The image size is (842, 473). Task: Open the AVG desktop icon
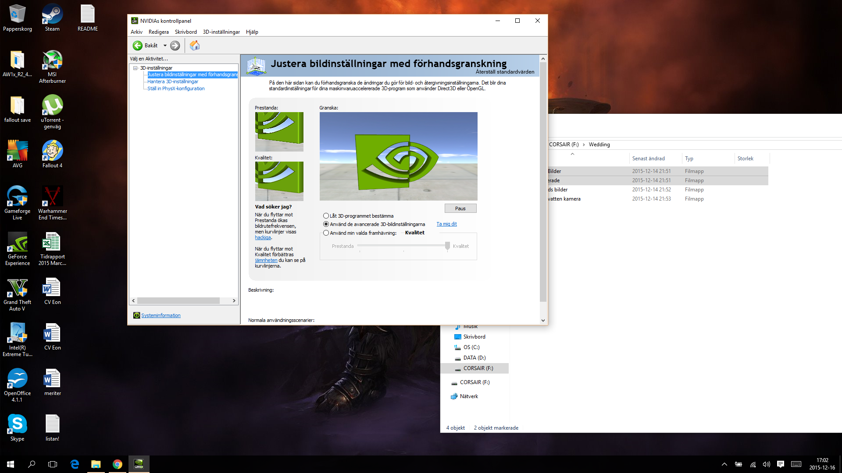point(18,154)
